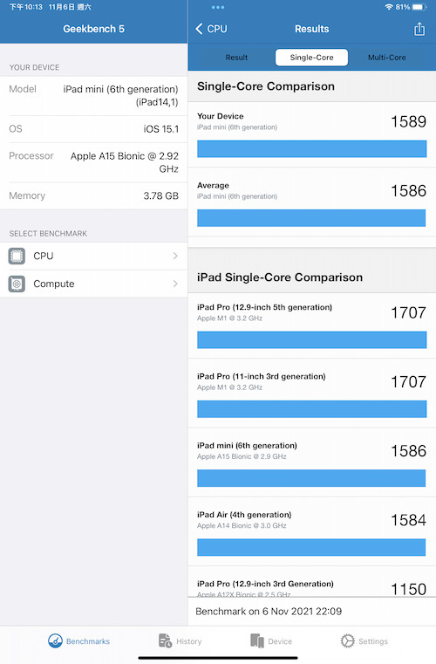
Task: Select the iPad Pro 12.9-inch 5th generation entry
Action: point(311,325)
